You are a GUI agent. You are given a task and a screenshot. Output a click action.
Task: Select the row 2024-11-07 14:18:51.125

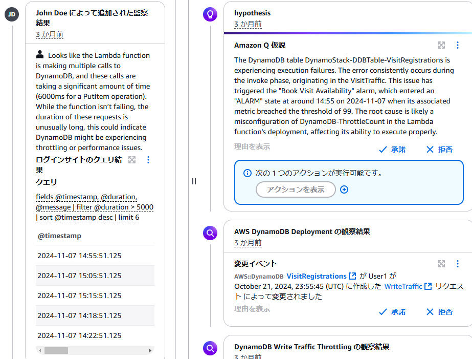[95, 315]
